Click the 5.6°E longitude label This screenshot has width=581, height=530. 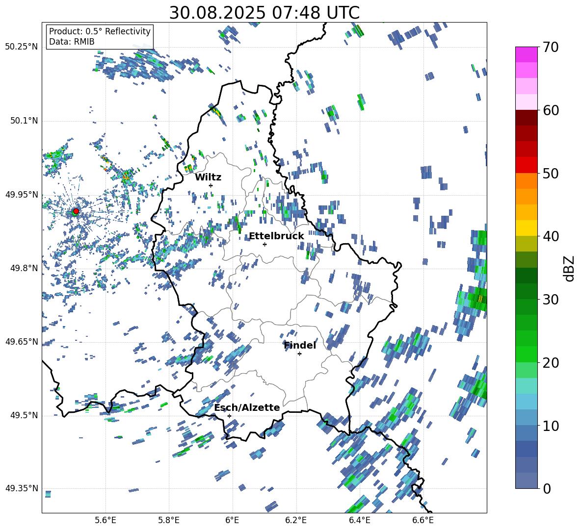pos(106,520)
